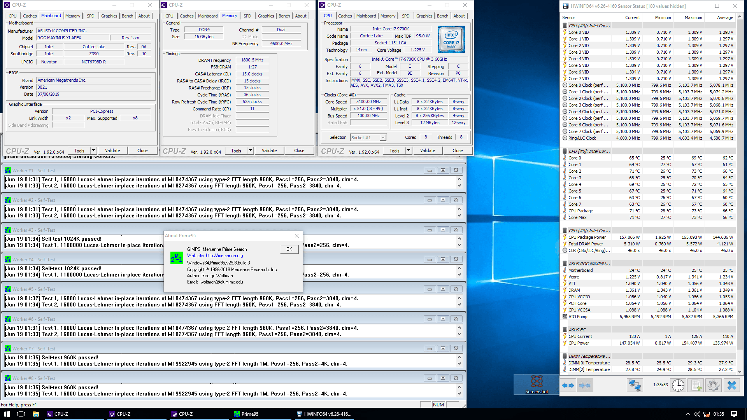Open mersenne.org web site link

224,255
